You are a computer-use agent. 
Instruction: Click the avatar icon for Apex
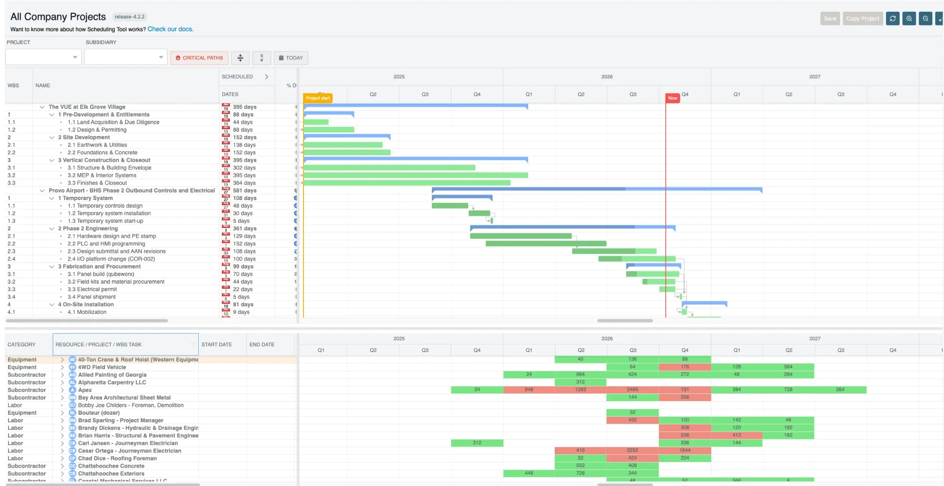[x=72, y=390]
